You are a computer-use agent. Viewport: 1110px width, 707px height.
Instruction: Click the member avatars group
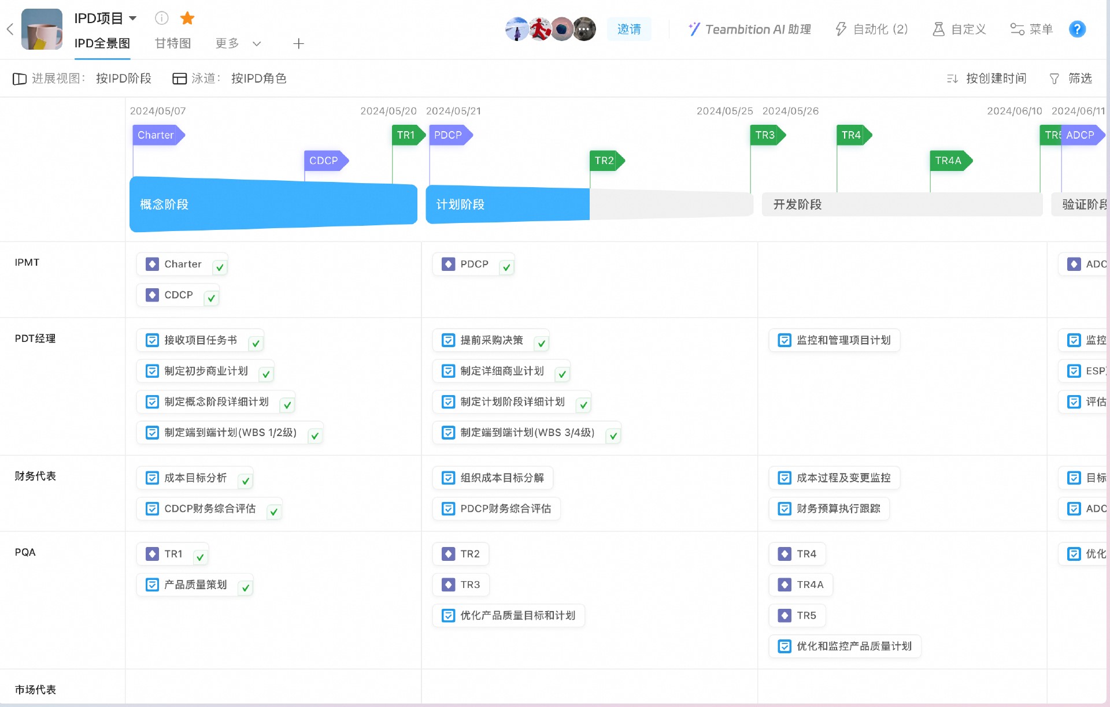pyautogui.click(x=550, y=29)
